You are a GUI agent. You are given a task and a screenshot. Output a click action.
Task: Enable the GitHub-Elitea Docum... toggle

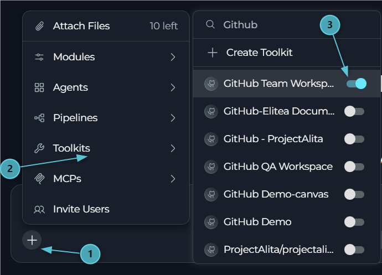coord(354,112)
